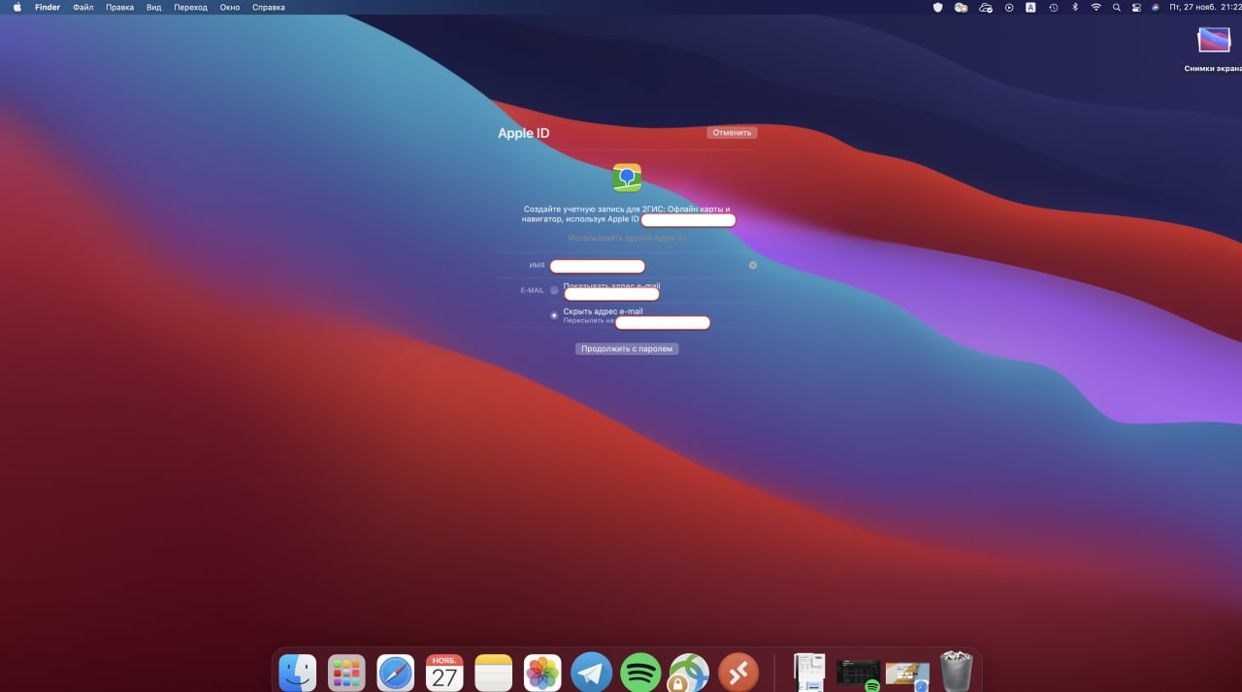Open the Trash in the Dock
Image resolution: width=1242 pixels, height=692 pixels.
(x=956, y=672)
